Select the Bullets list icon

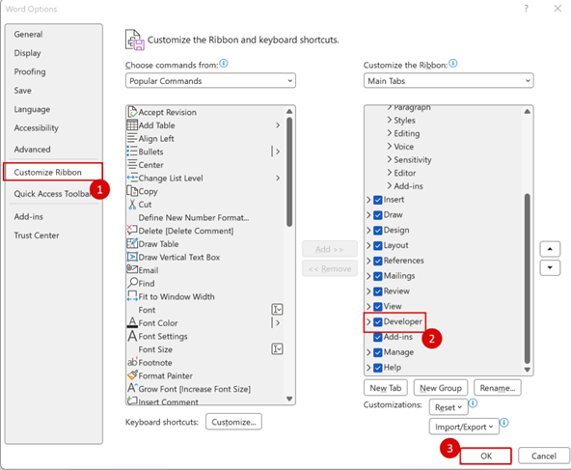coord(132,152)
